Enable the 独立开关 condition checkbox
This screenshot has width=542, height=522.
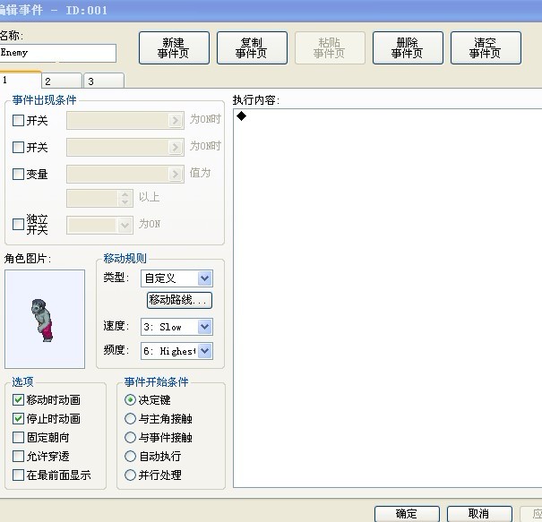point(18,224)
